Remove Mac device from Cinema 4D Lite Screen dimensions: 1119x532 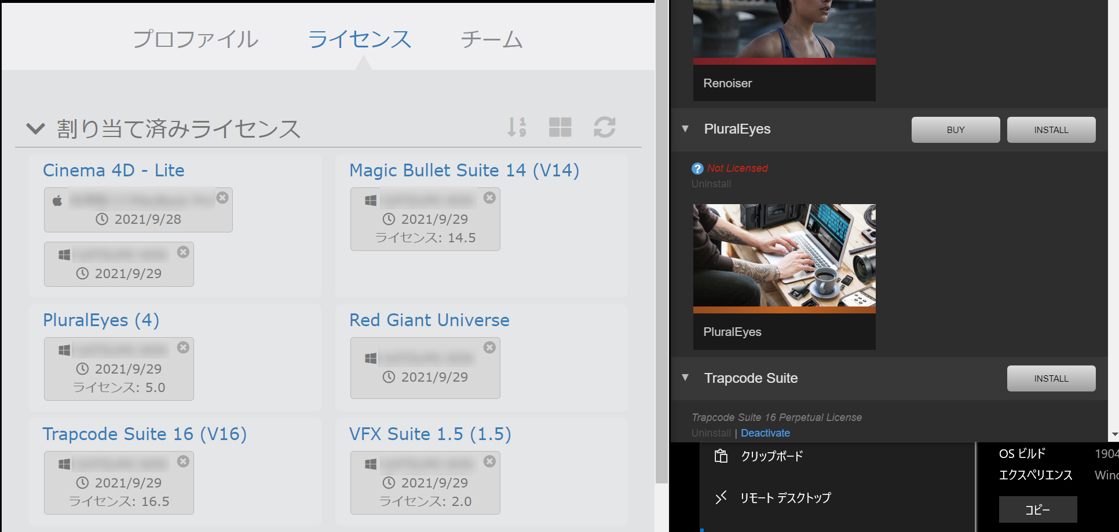coord(222,198)
